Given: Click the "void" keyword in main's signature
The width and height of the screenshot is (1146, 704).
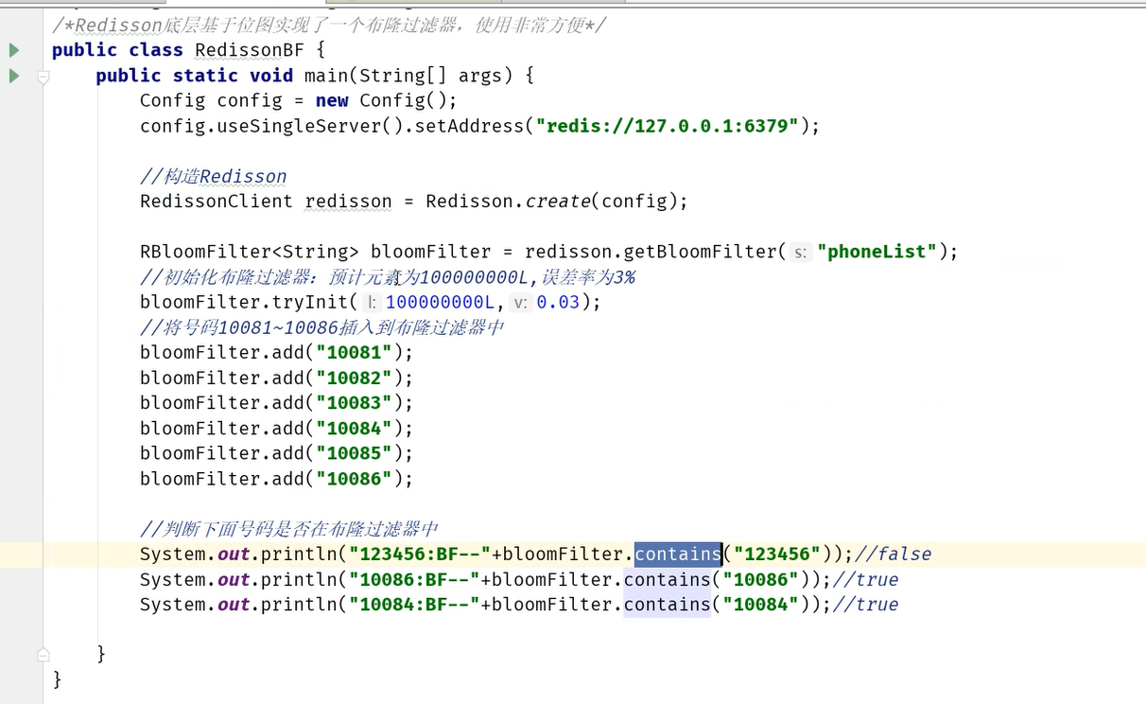Looking at the screenshot, I should [271, 76].
